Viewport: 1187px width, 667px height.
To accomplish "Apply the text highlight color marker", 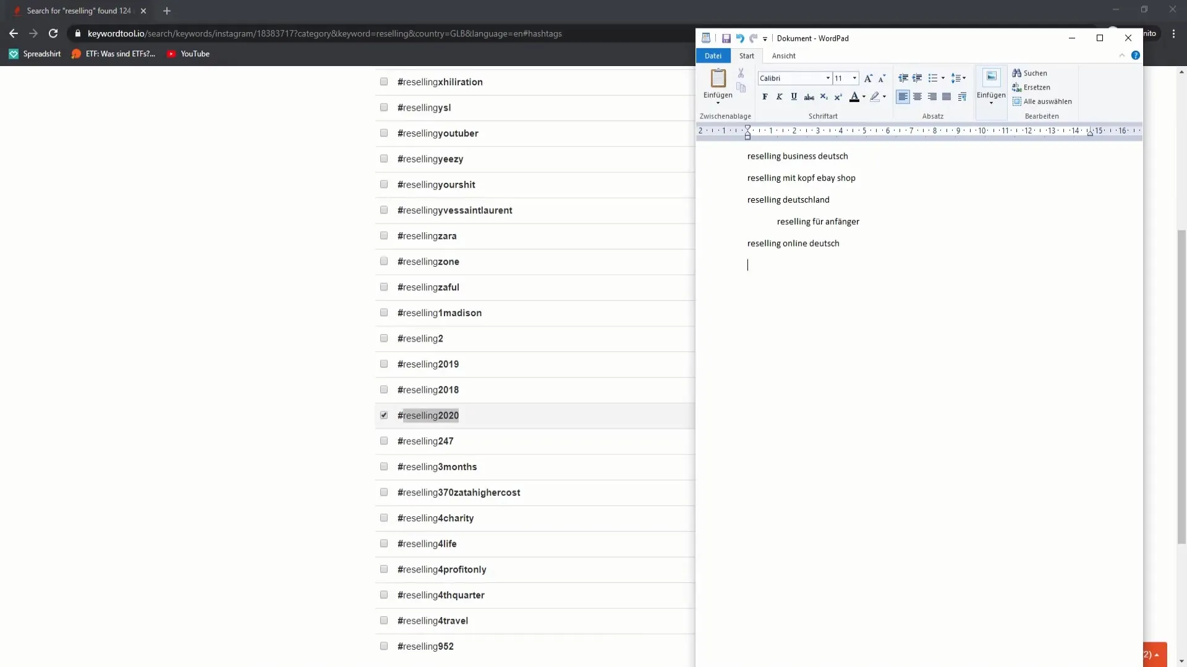I will coord(874,96).
